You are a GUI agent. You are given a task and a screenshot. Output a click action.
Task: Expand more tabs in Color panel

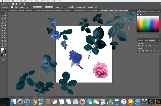pos(157,12)
